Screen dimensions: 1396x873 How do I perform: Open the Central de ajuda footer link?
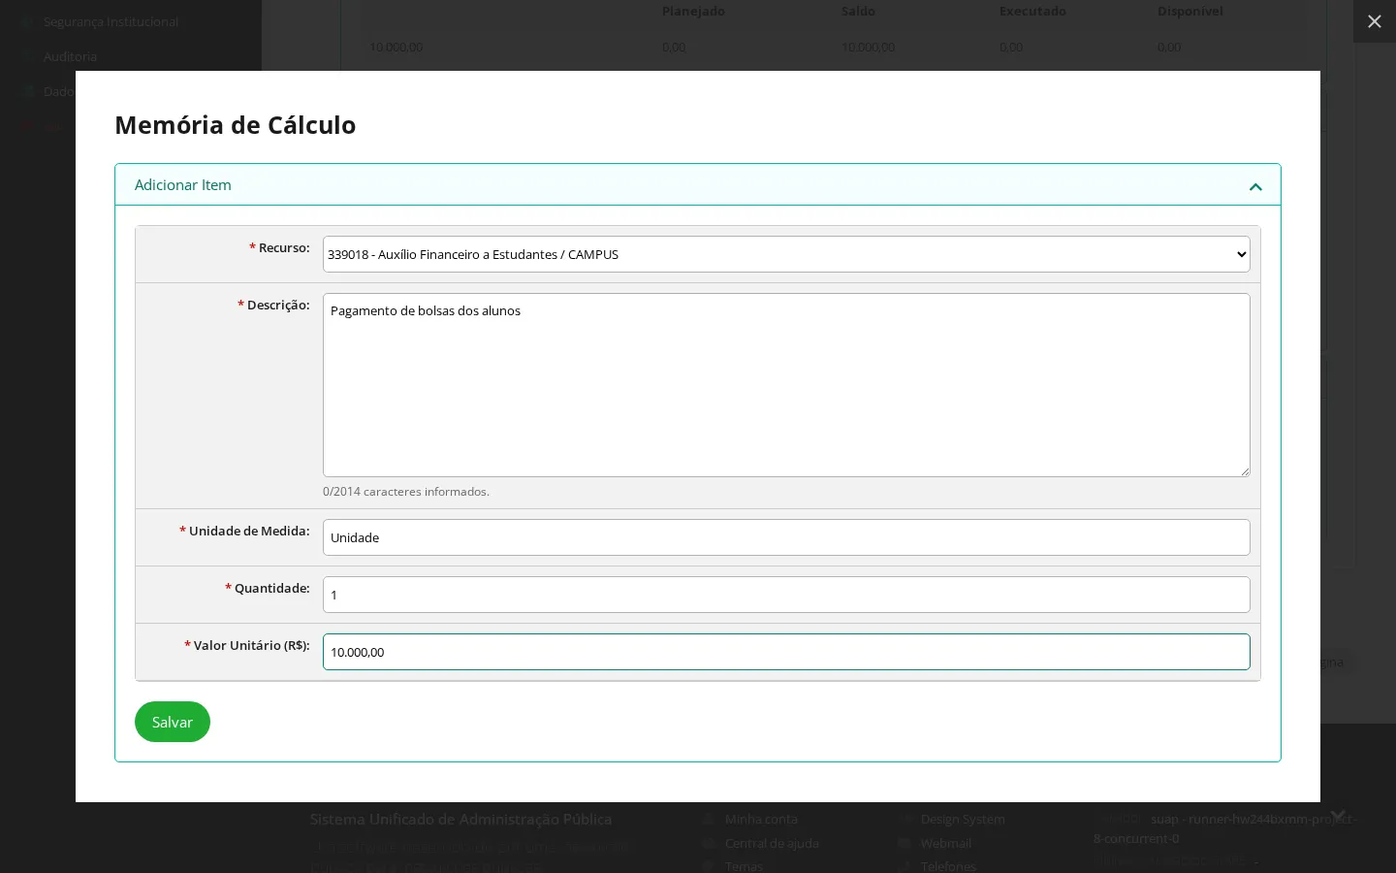pyautogui.click(x=772, y=844)
